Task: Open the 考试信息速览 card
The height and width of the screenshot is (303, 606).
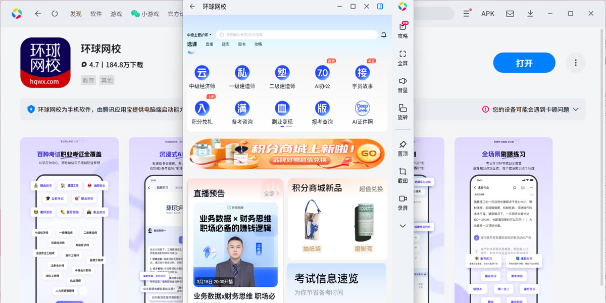Action: click(336, 283)
